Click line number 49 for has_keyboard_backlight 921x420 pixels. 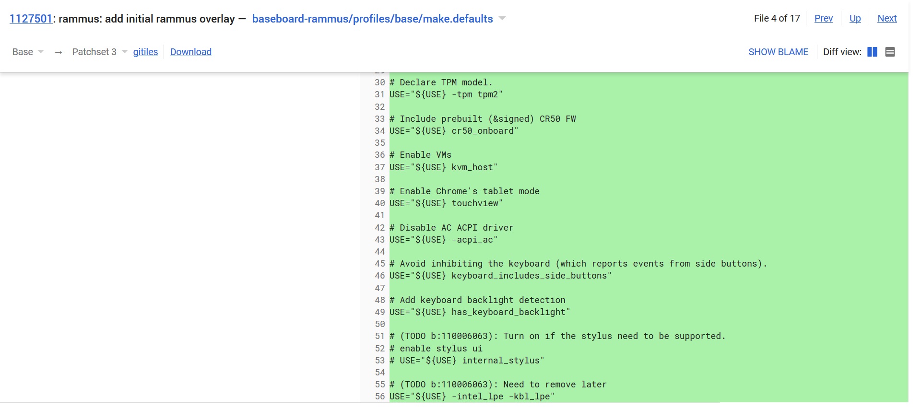tap(380, 312)
